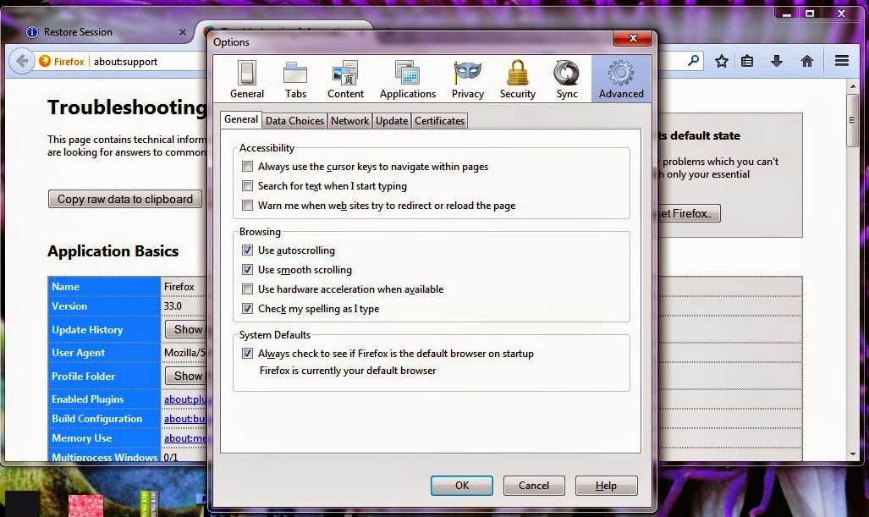
Task: Confirm options with OK button
Action: coord(462,486)
